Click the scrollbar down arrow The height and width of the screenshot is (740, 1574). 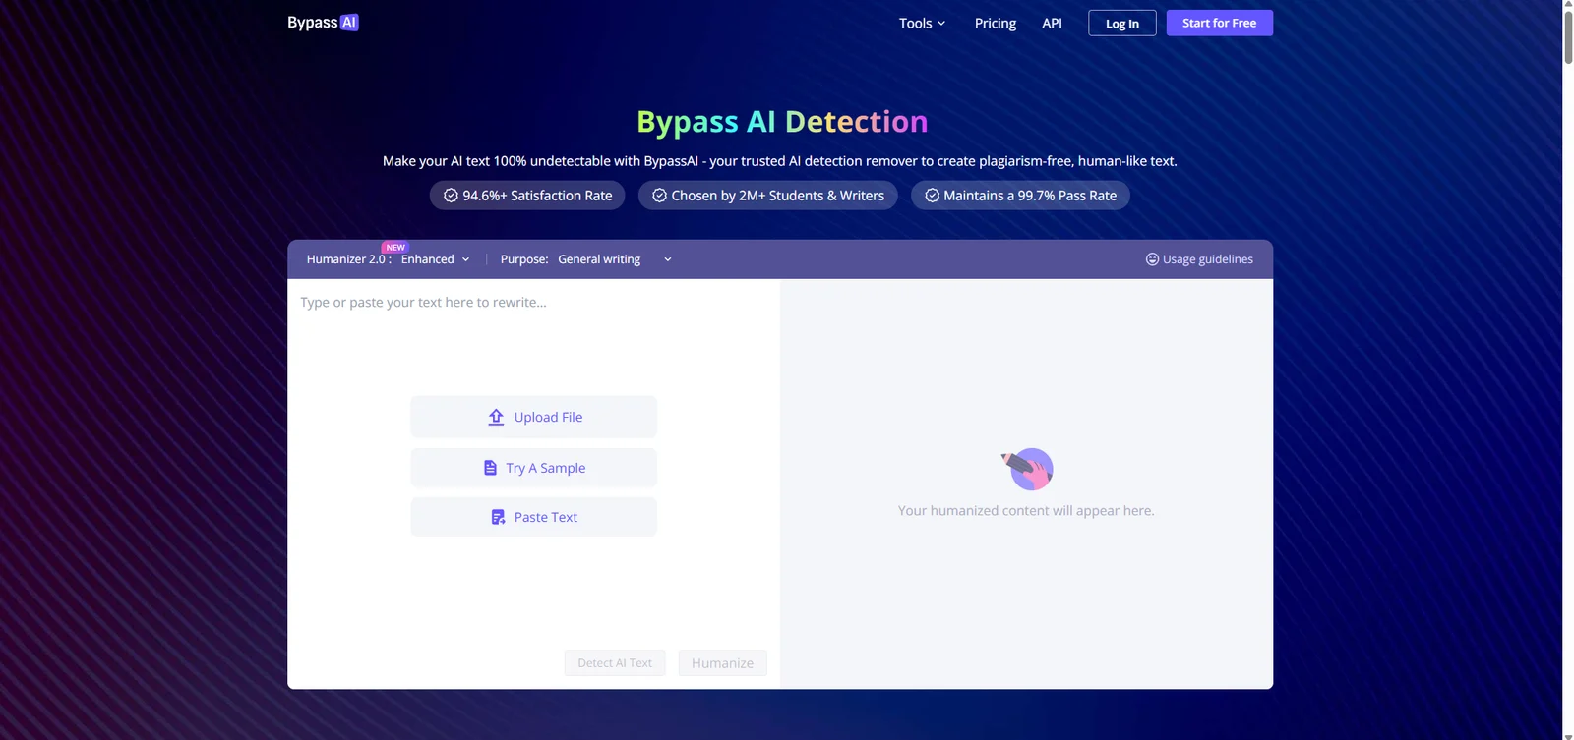[1568, 734]
